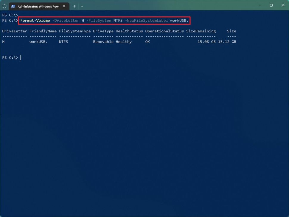Click the Removable drive type value
The image size is (289, 217).
(x=103, y=42)
